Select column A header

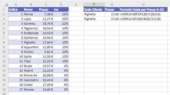pos(16,4)
